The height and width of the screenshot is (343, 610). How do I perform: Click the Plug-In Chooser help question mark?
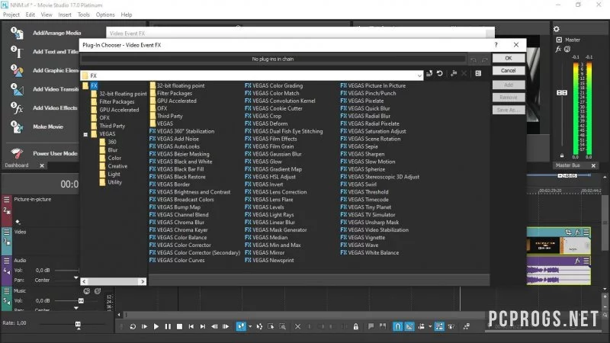click(496, 45)
